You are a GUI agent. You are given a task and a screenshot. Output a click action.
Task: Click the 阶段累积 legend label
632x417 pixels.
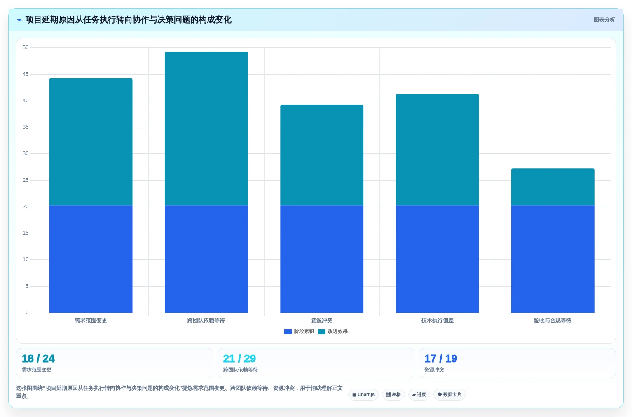304,332
